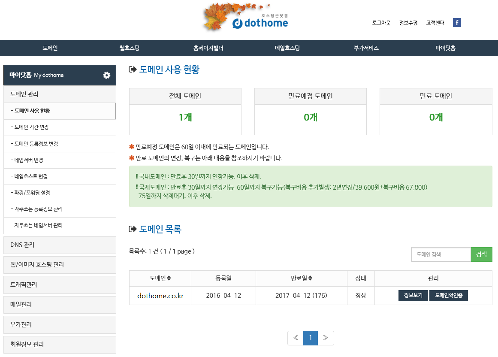Screen dimensions: 498x357
Task: Expand 부가관리 sidebar section
Action: tap(60, 324)
